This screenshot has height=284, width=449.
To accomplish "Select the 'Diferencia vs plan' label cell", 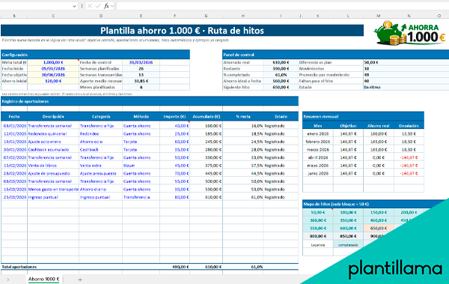I will tap(331, 62).
